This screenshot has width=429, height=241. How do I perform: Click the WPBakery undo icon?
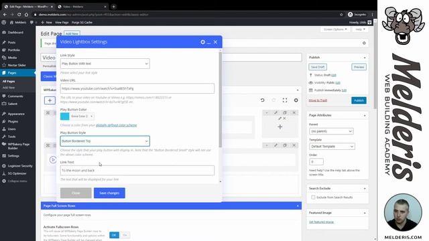[x=262, y=100]
